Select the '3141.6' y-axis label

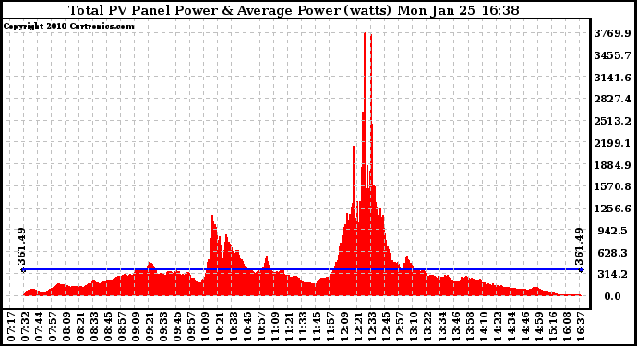612,78
